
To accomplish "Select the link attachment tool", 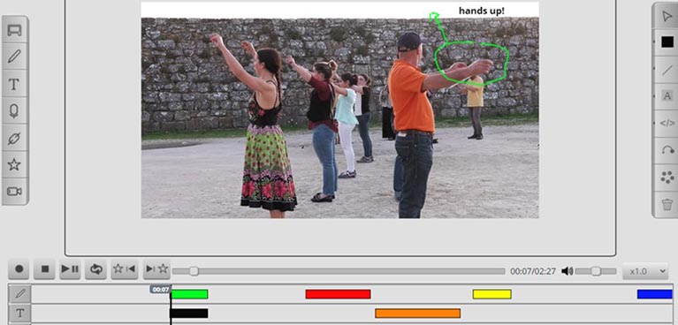I will tap(14, 139).
